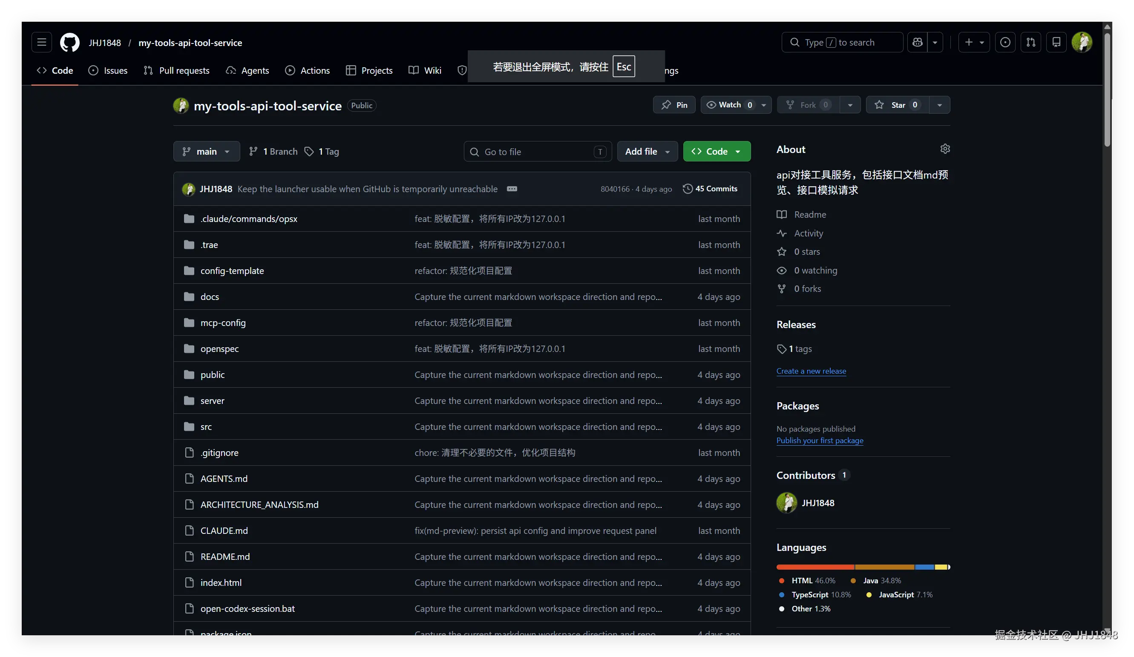The width and height of the screenshot is (1134, 657).
Task: Click the HTML segment of the language bar
Action: [x=815, y=567]
